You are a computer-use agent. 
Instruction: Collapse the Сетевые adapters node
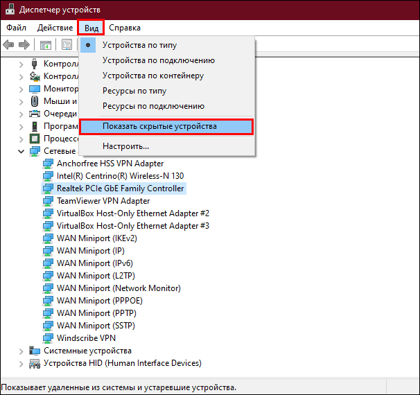21,152
